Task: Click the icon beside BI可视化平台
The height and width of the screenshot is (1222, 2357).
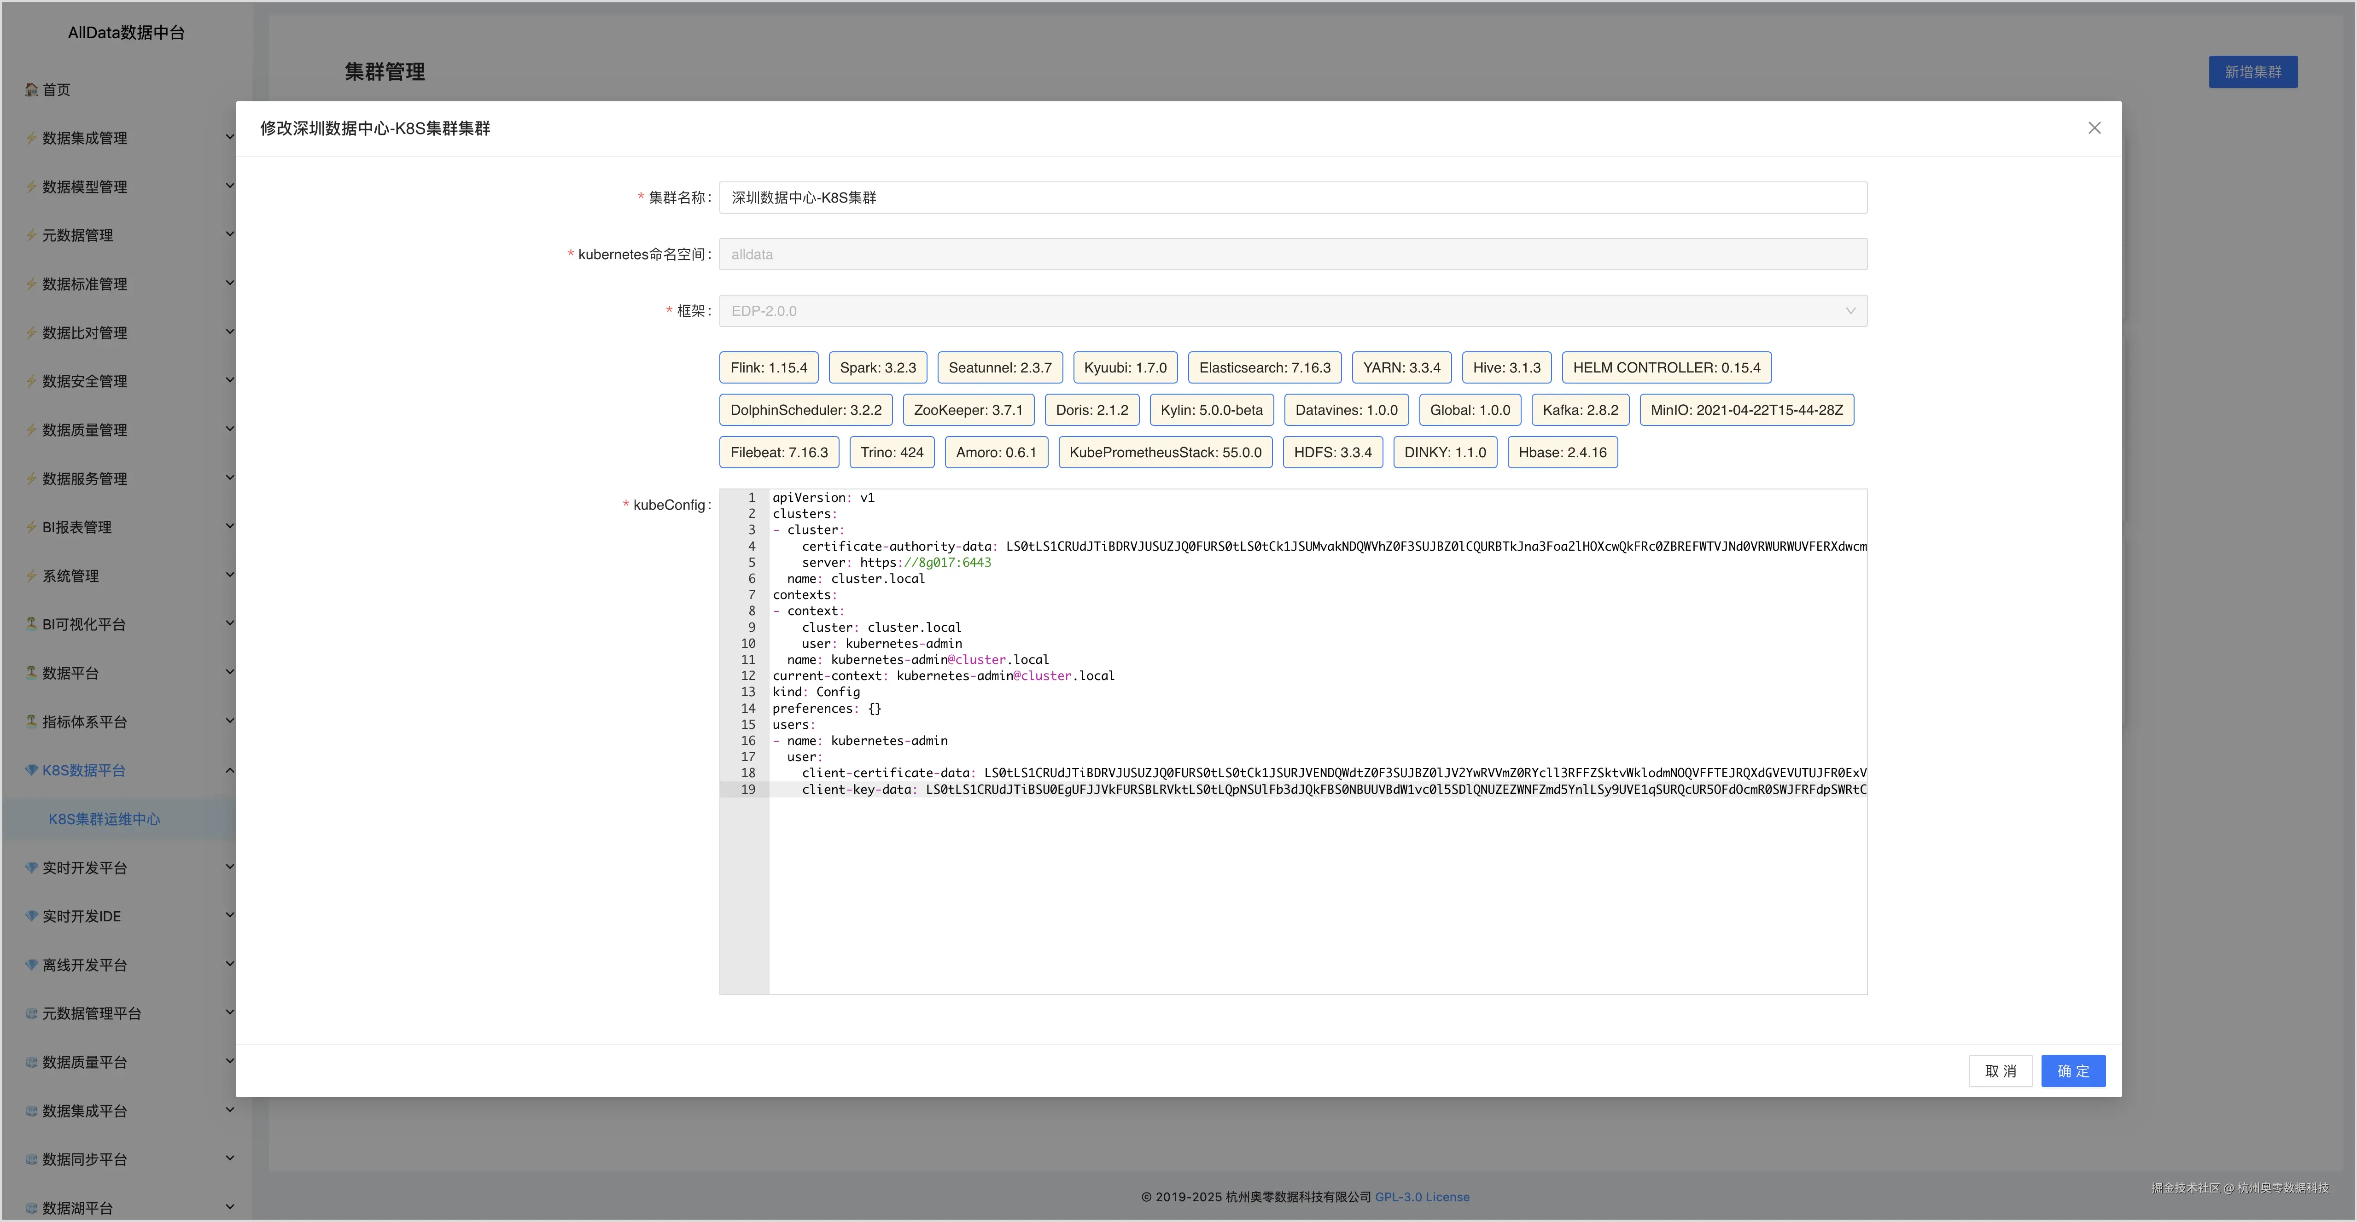Action: coord(31,624)
